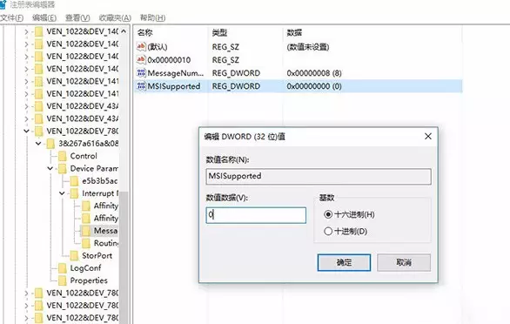Click the 数值名称(N) field showing MSISupported
The image size is (510, 324).
319,176
